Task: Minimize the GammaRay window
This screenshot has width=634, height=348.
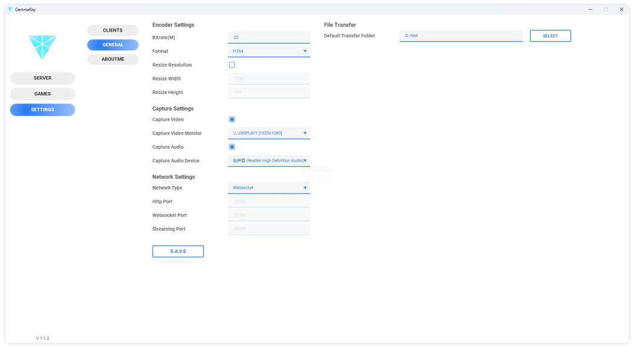Action: coord(591,9)
